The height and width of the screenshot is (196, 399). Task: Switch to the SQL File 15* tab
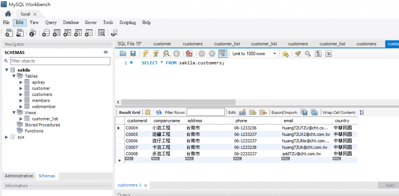click(129, 44)
